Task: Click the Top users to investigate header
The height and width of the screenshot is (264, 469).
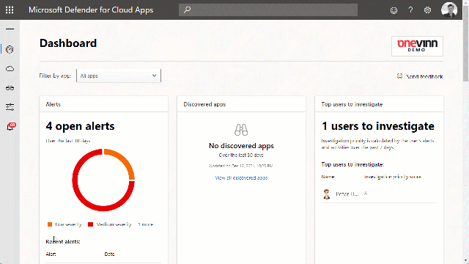Action: tap(380, 104)
